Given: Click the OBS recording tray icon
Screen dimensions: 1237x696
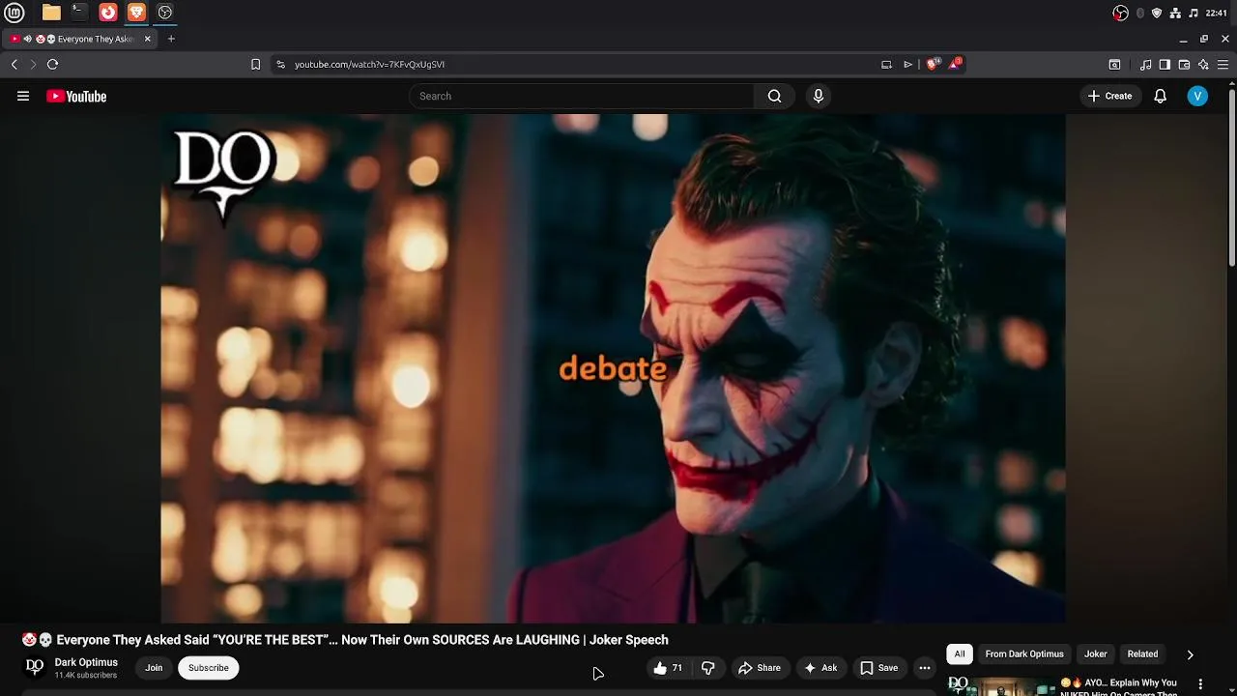Looking at the screenshot, I should click(x=1120, y=13).
